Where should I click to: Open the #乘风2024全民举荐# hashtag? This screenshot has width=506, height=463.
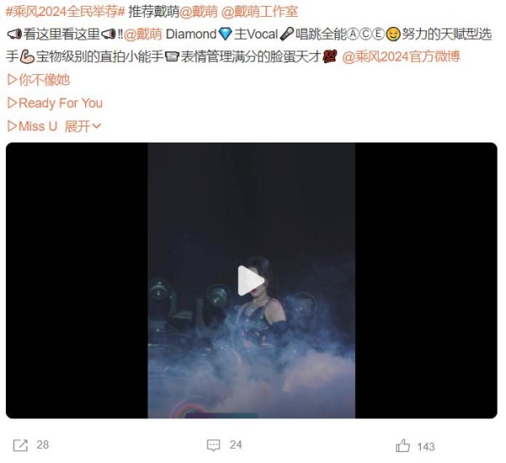click(x=65, y=12)
